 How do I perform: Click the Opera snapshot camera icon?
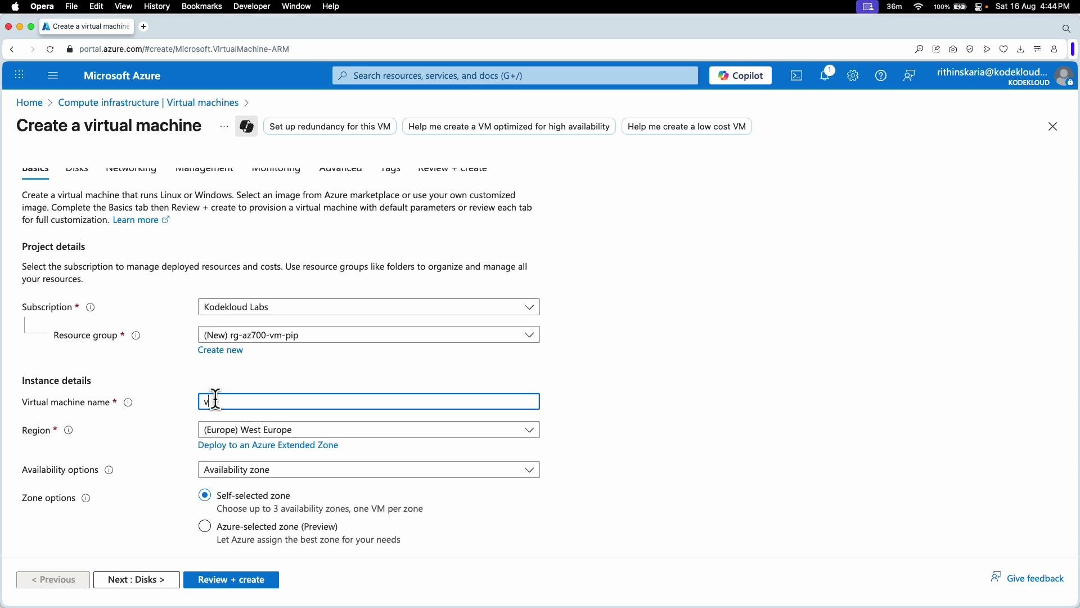click(953, 50)
